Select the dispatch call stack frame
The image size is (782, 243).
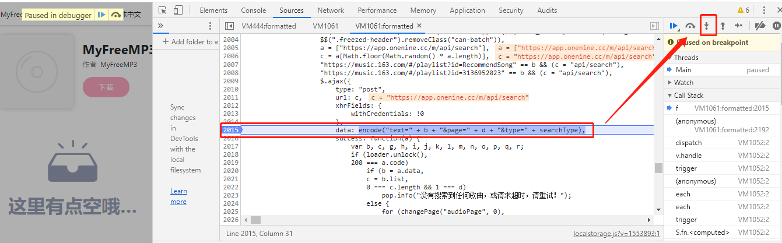(x=723, y=143)
